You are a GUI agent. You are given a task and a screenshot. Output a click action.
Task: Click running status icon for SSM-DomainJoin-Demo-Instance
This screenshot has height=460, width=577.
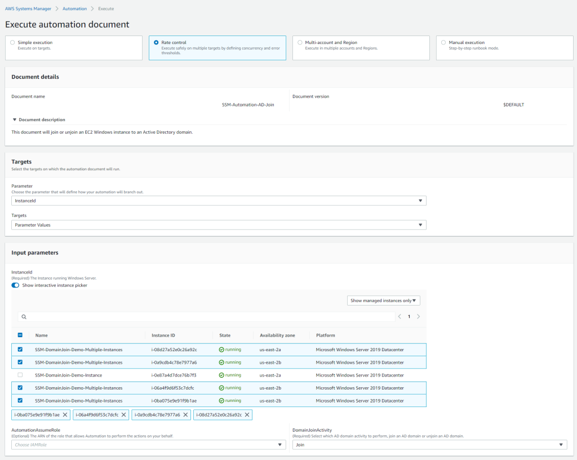[x=220, y=375]
